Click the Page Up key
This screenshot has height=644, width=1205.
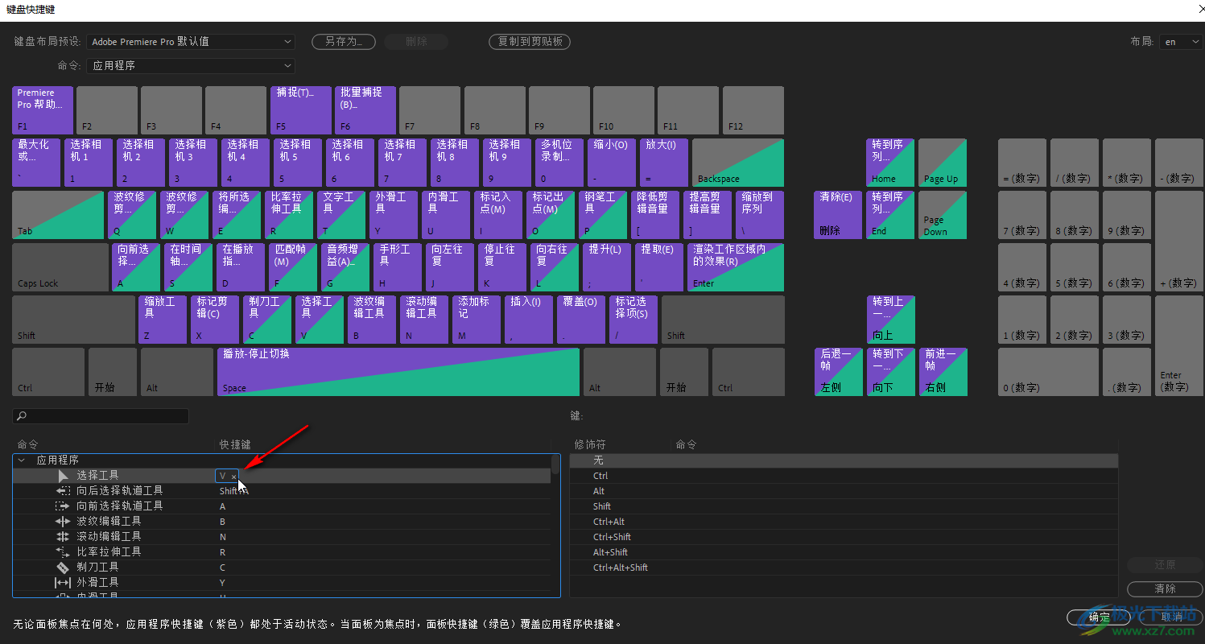tap(943, 163)
